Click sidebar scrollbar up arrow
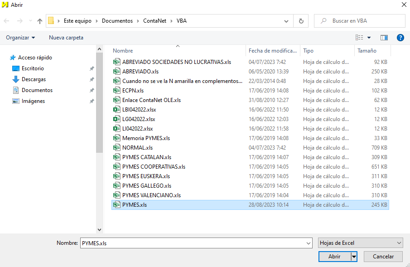This screenshot has width=410, height=267. (99, 49)
